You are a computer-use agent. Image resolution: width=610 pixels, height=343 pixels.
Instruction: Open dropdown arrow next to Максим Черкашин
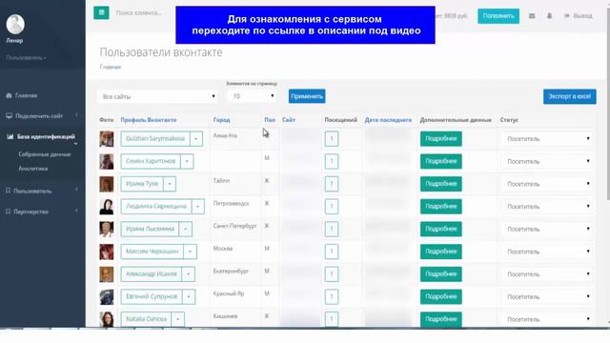coord(190,252)
